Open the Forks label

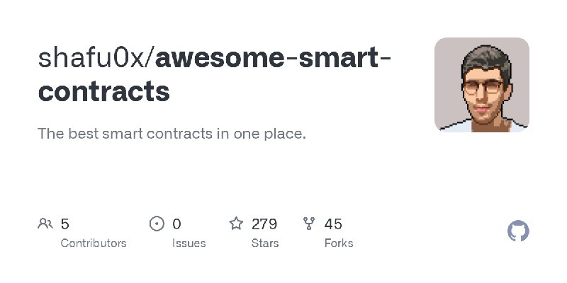pyautogui.click(x=338, y=243)
